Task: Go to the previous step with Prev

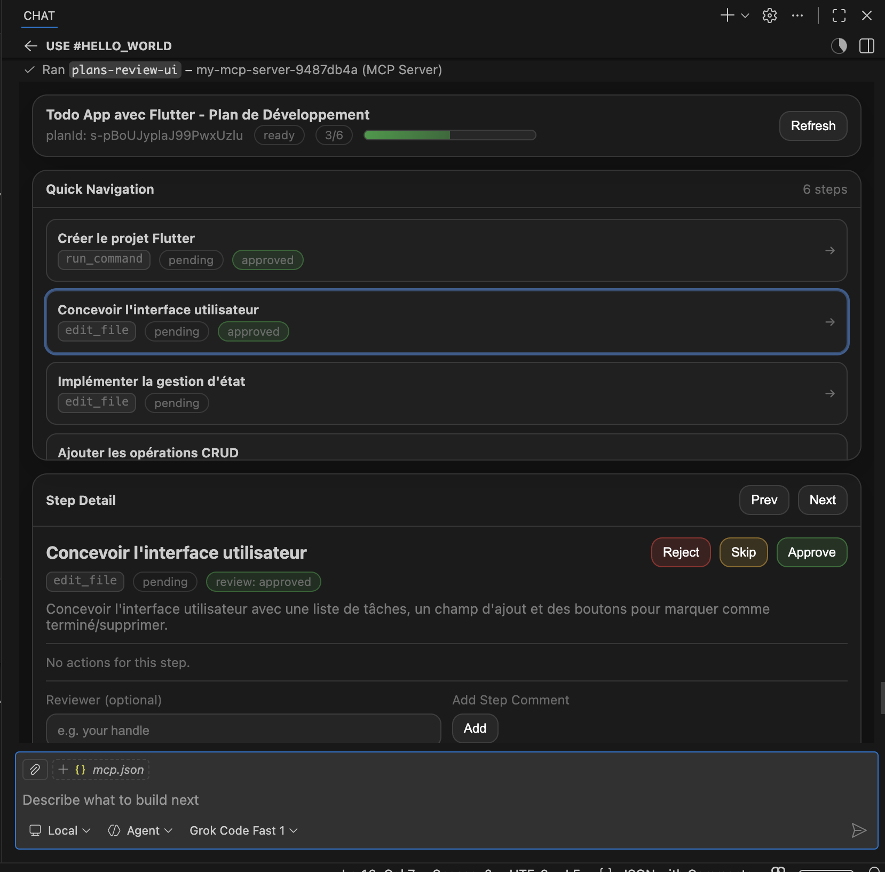Action: pyautogui.click(x=764, y=500)
